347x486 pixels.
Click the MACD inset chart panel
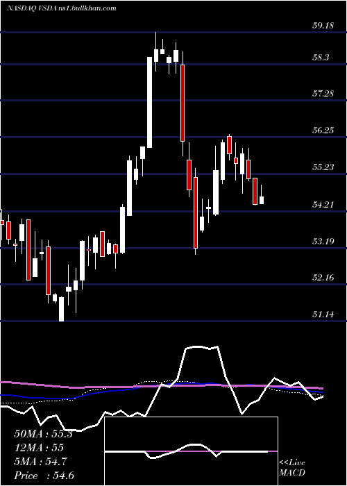[191, 451]
